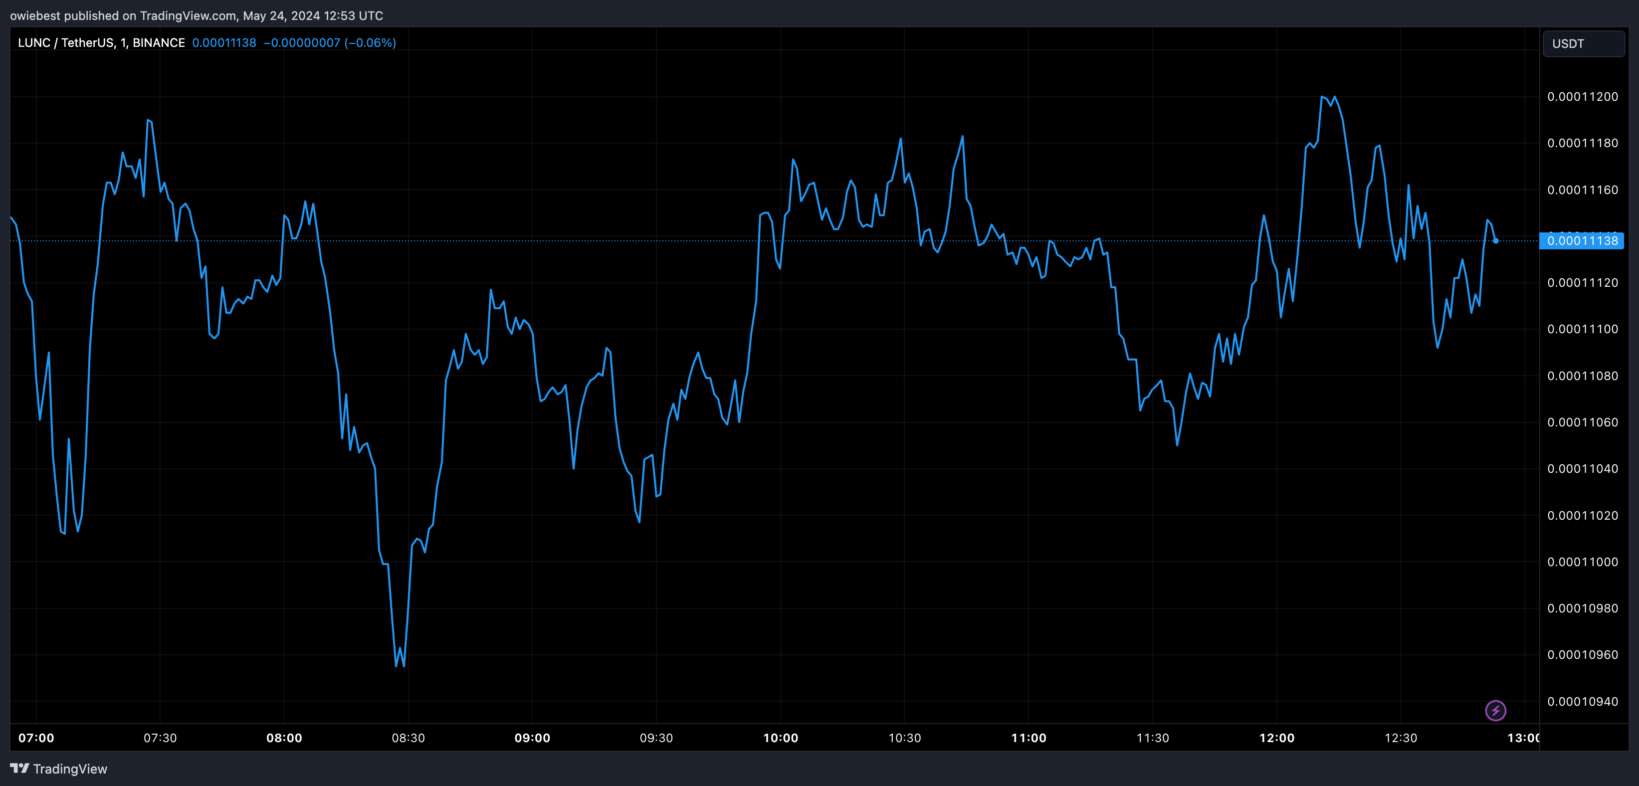
Task: Select the 08:00 time axis label
Action: [284, 738]
